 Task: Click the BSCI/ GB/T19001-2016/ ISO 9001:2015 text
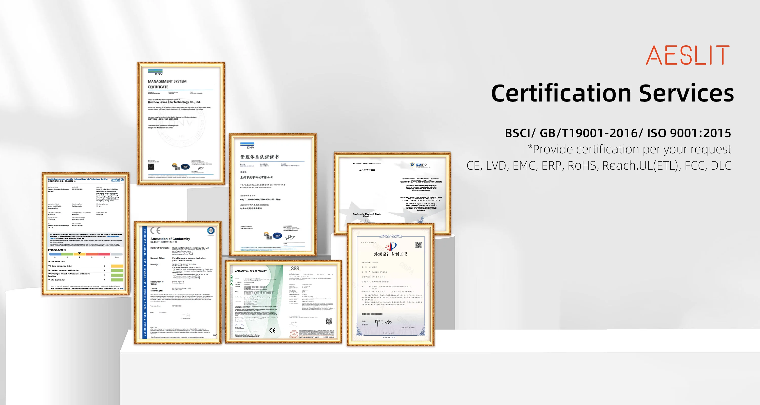tap(618, 133)
